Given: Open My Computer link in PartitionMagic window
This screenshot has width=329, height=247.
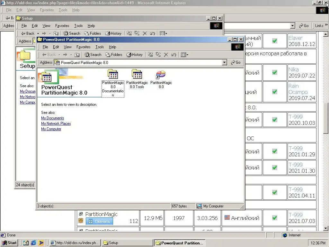Looking at the screenshot, I should [51, 129].
